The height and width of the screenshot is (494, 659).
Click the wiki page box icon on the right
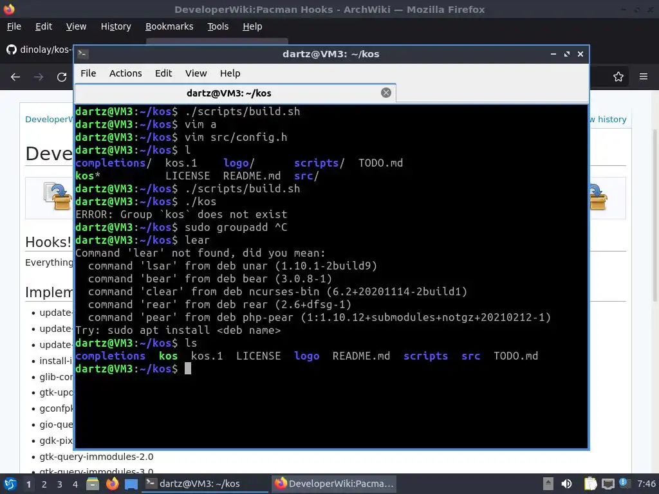599,196
